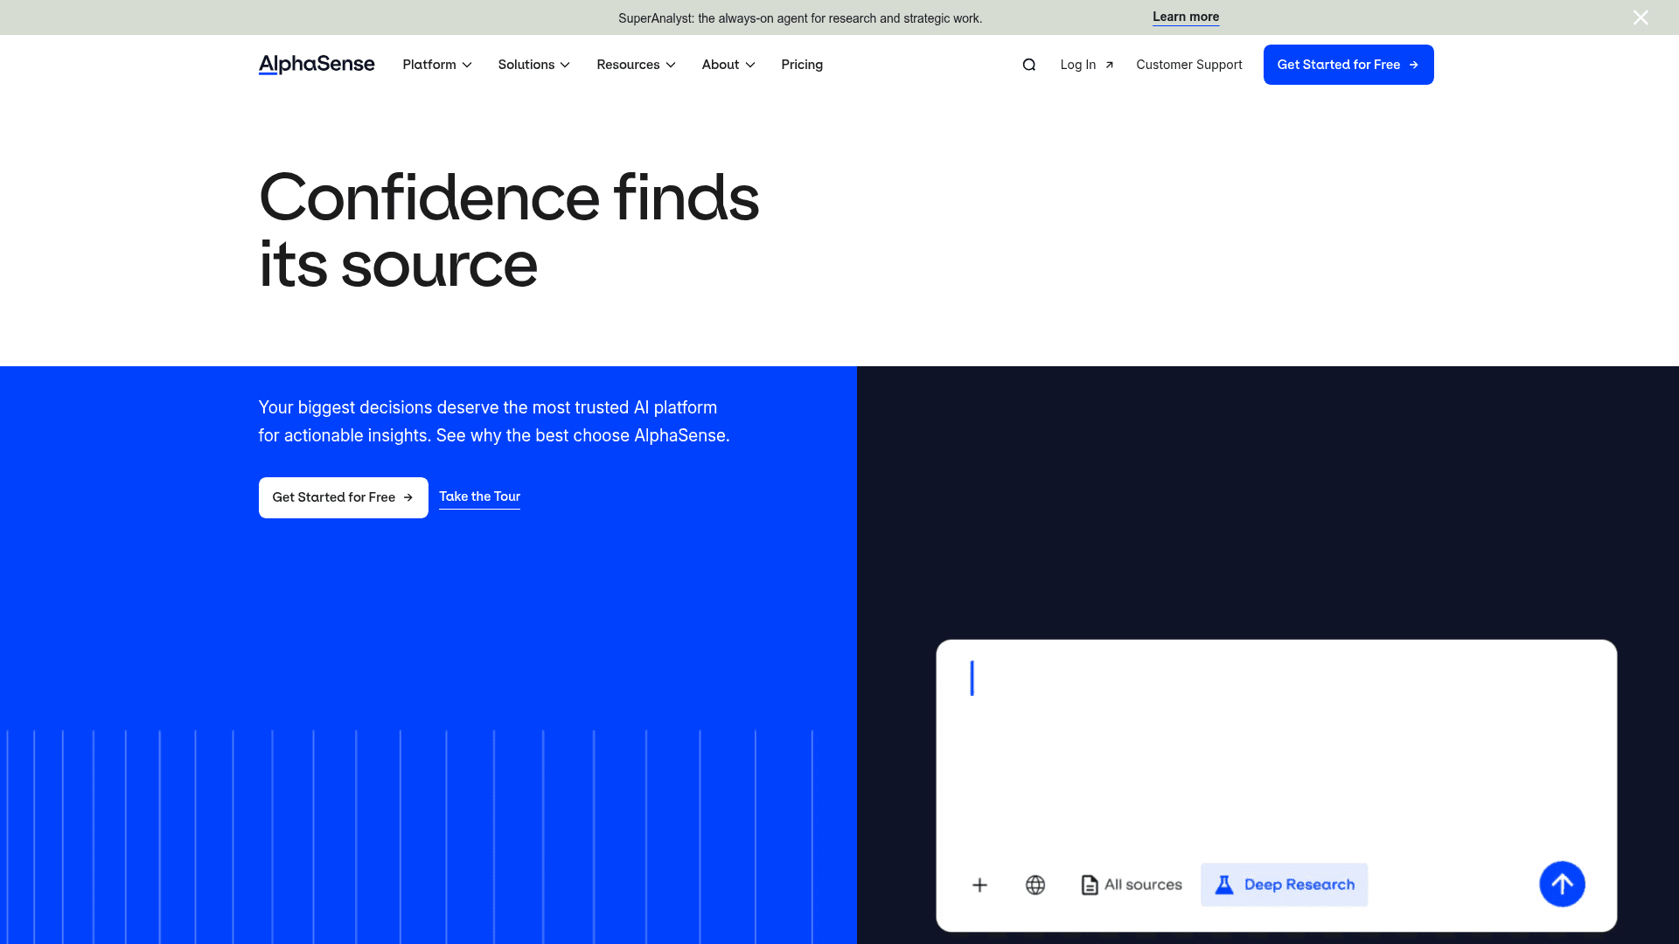
Task: Expand the Platform menu
Action: (x=437, y=65)
